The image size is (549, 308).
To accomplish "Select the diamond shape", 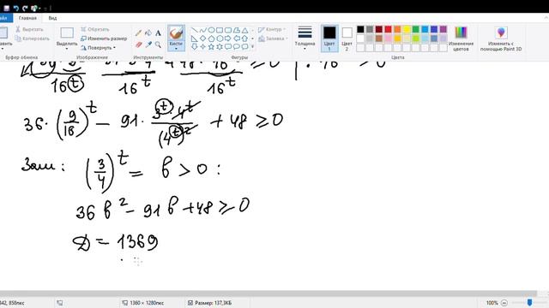I will 202,38.
